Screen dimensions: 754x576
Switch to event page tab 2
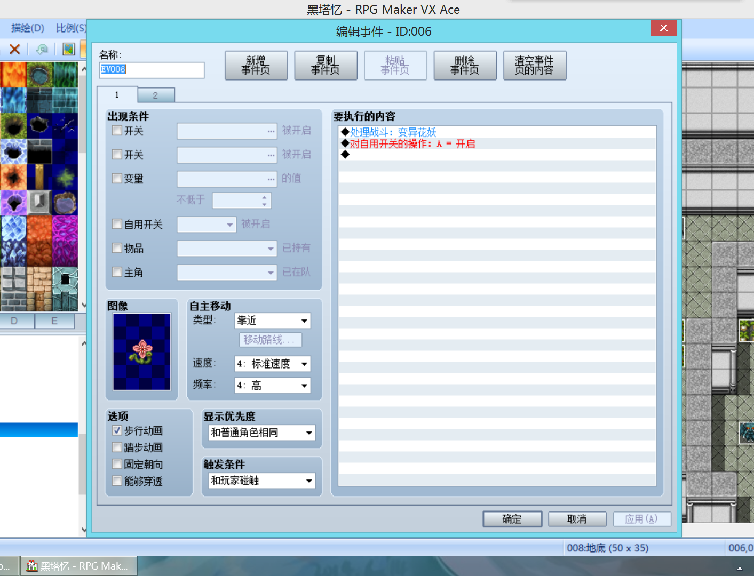pos(156,95)
